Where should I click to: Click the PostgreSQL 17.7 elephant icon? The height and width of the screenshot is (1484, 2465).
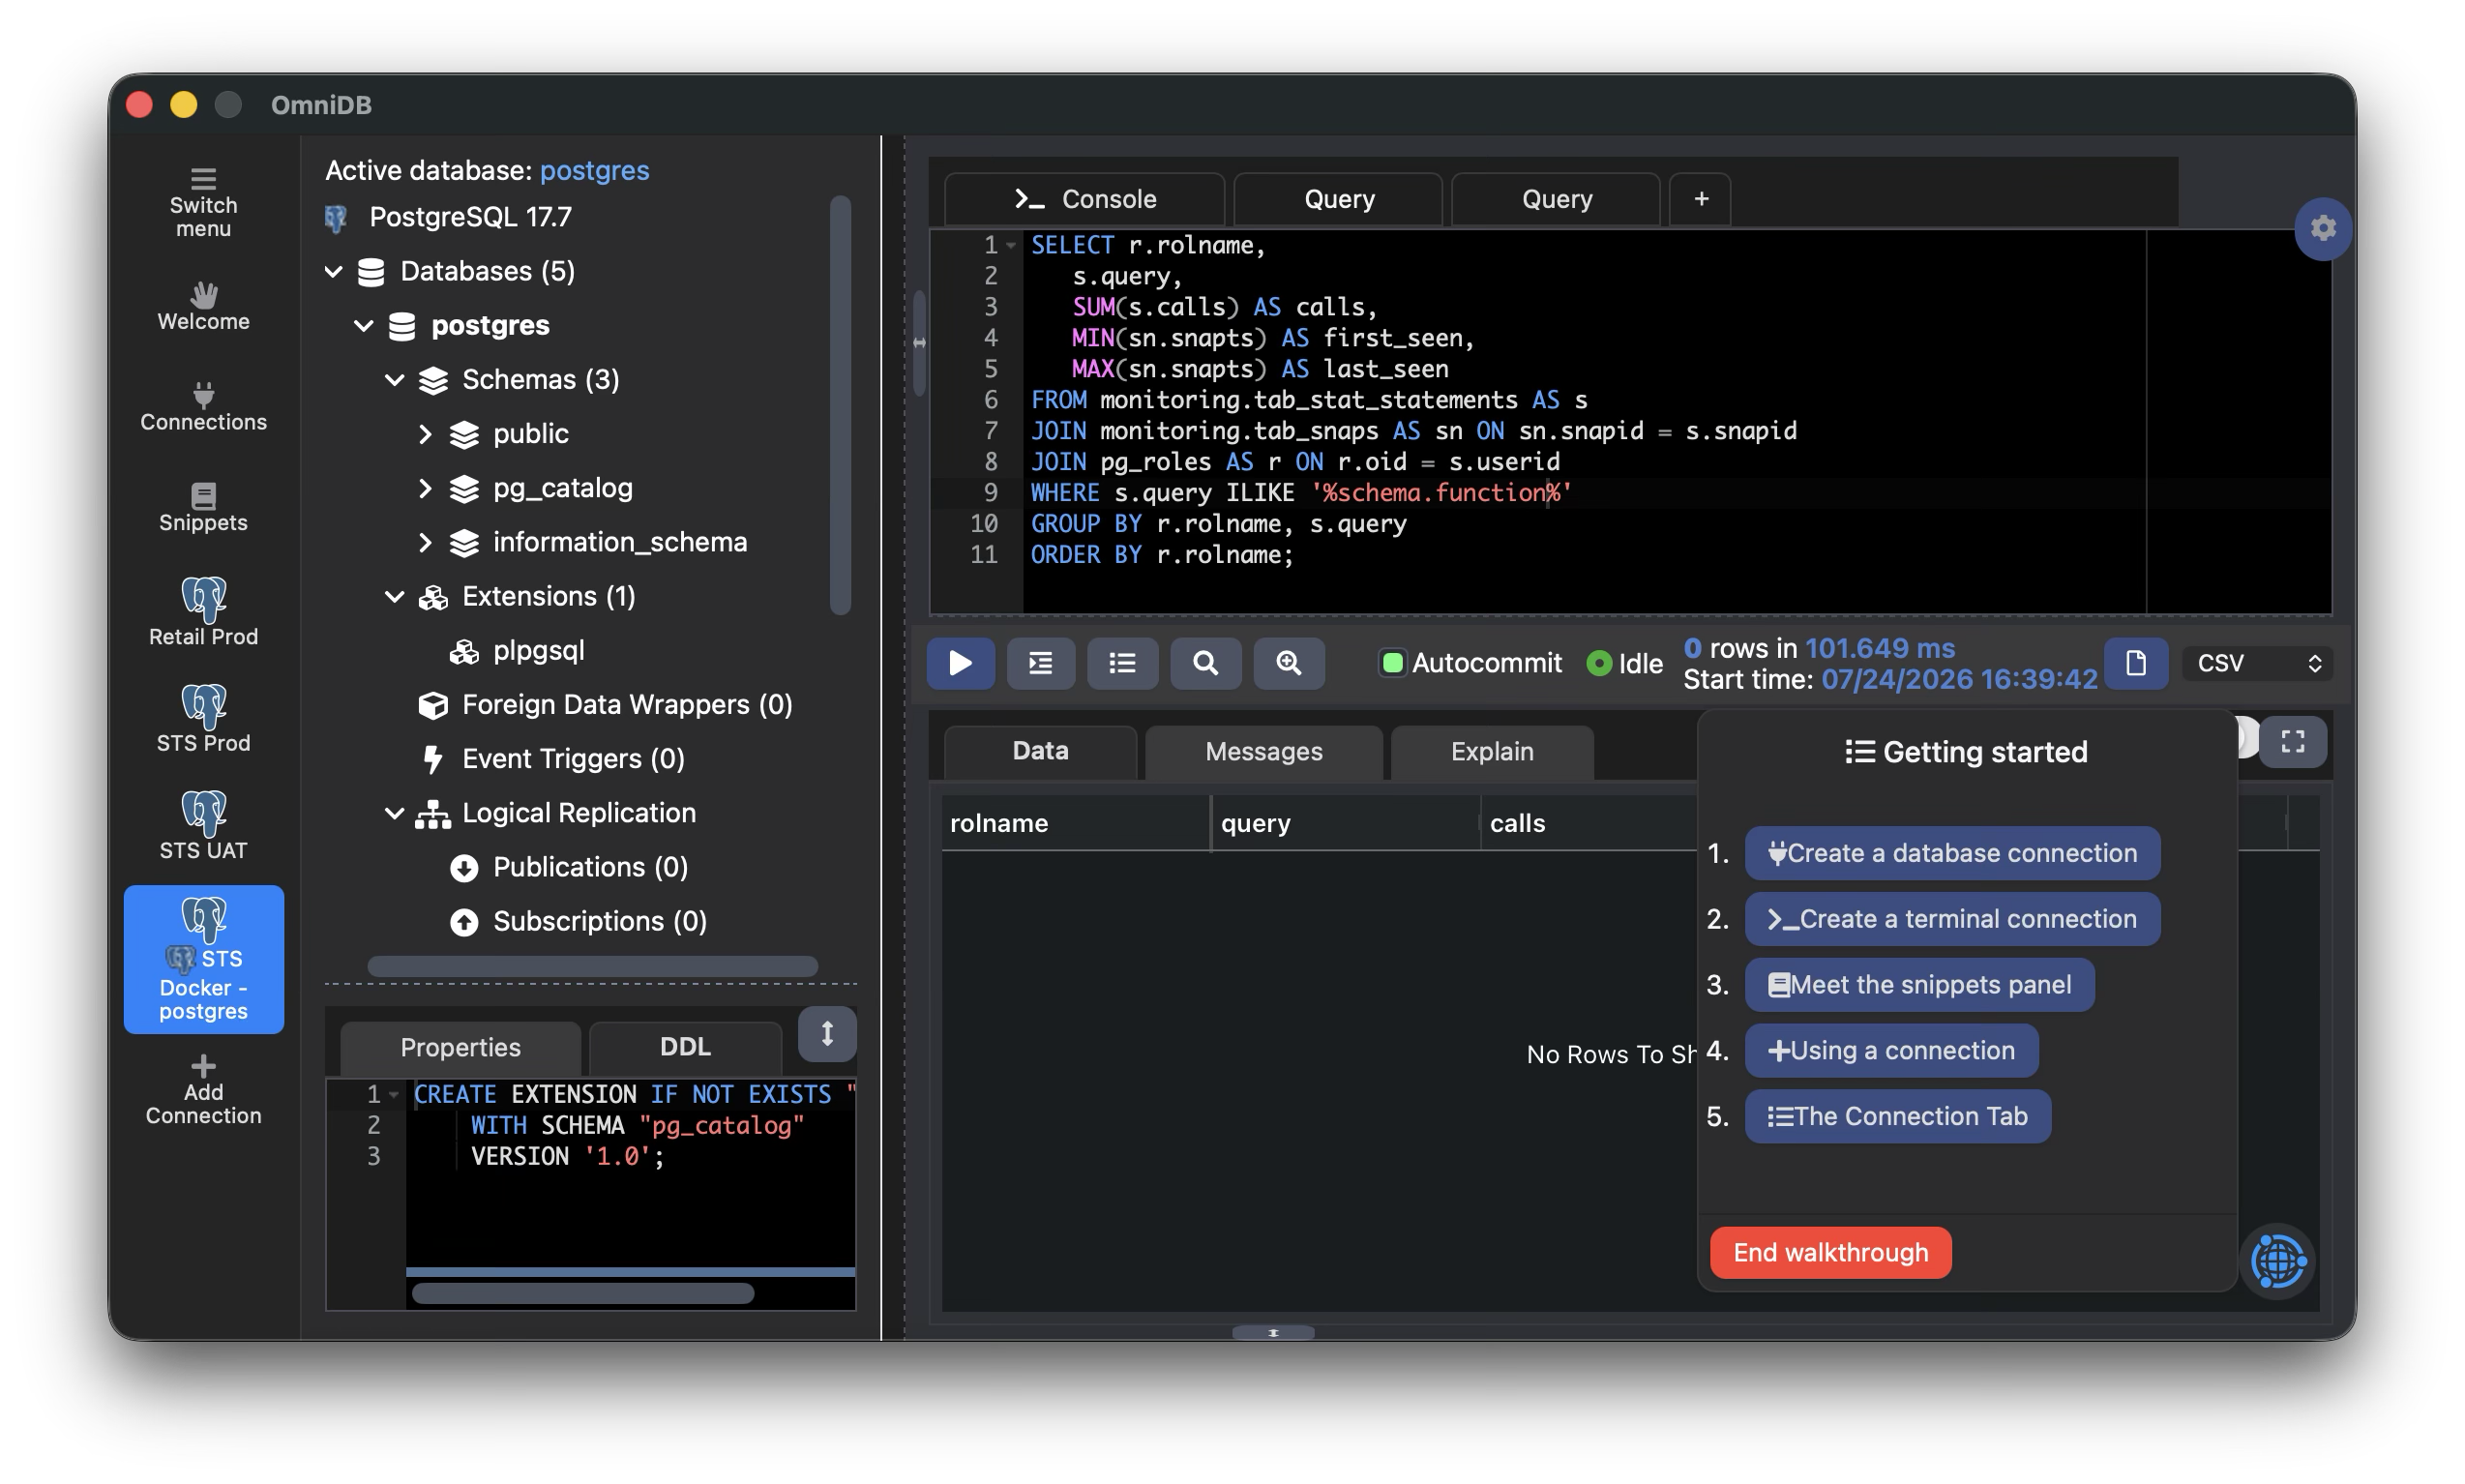coord(336,217)
